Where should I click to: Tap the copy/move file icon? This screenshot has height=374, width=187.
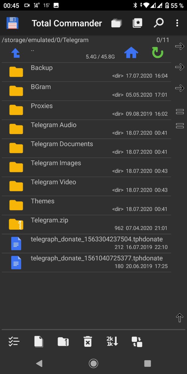pos(39,341)
